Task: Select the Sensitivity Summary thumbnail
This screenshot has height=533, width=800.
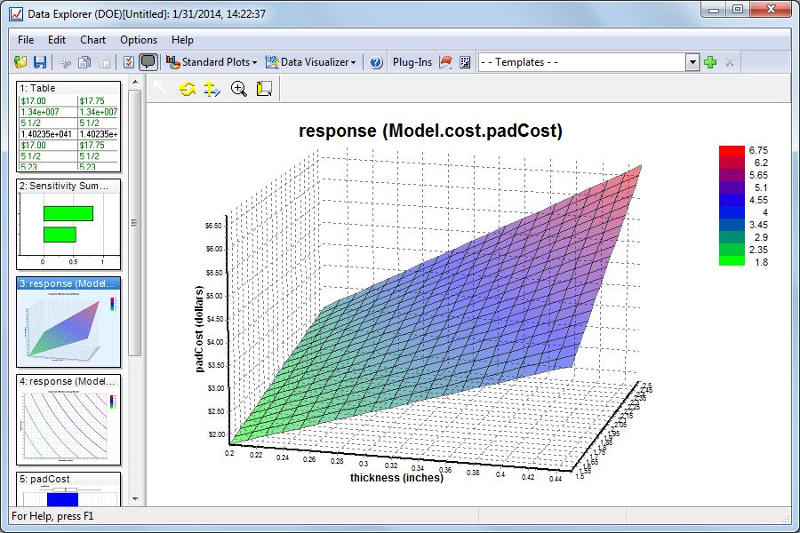Action: (68, 225)
